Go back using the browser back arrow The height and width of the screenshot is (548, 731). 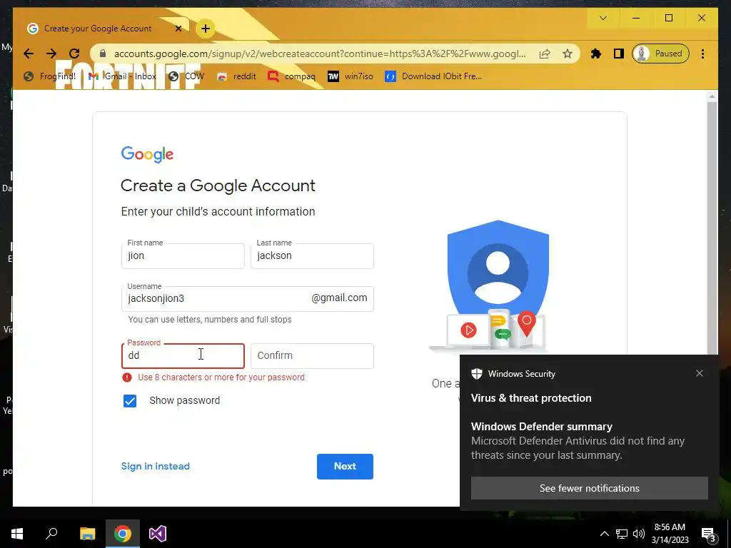click(x=29, y=54)
